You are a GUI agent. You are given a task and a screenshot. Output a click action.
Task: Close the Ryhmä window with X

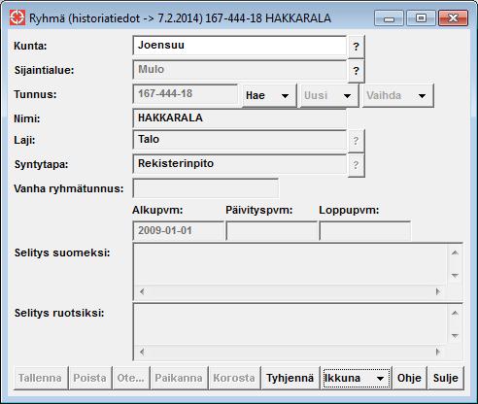point(454,17)
